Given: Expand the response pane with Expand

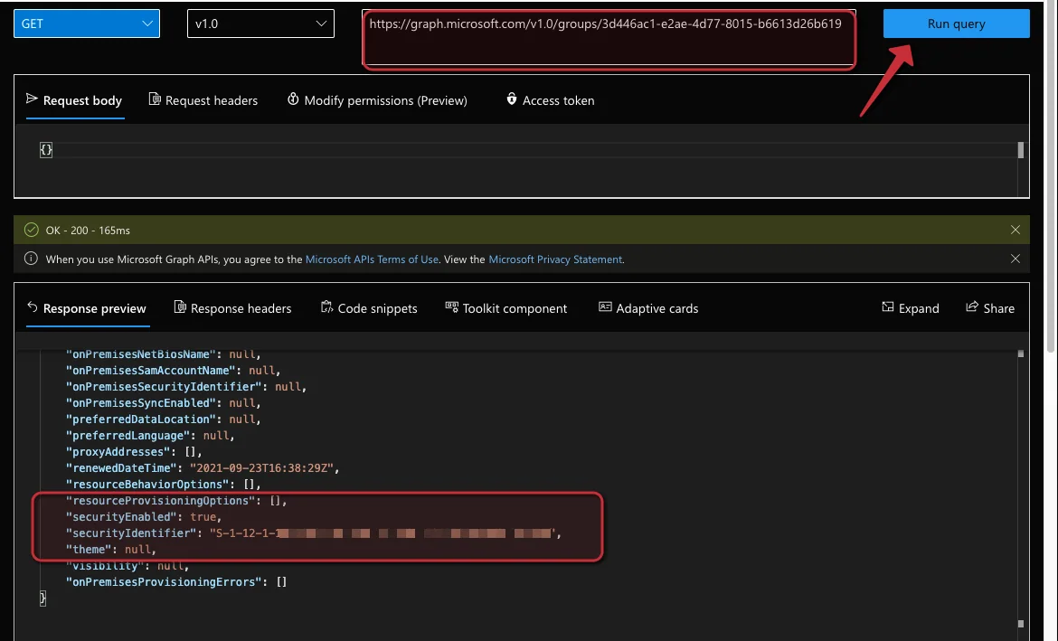Looking at the screenshot, I should point(911,308).
